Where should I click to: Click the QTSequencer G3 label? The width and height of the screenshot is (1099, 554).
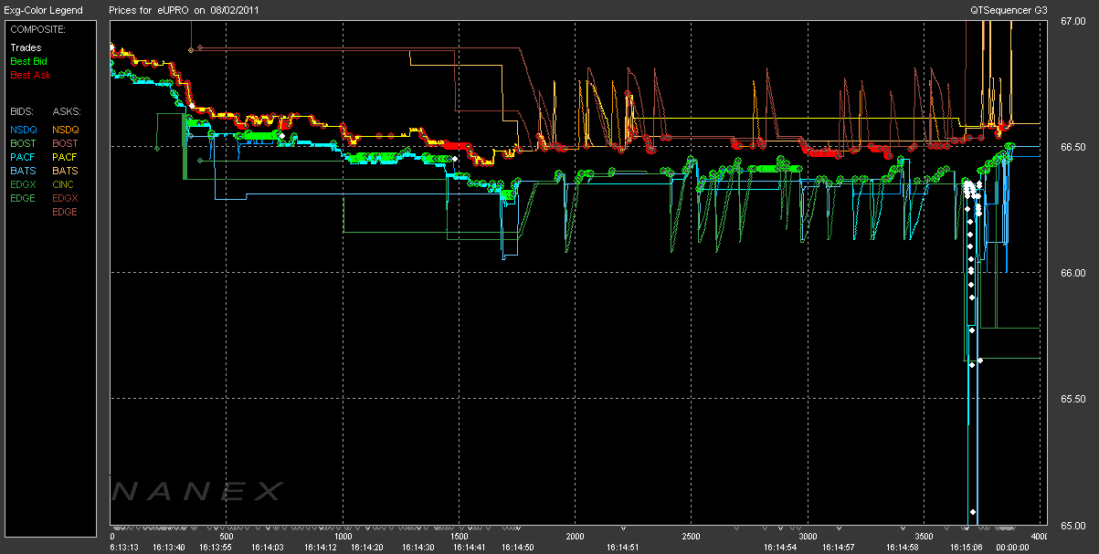tap(1009, 10)
